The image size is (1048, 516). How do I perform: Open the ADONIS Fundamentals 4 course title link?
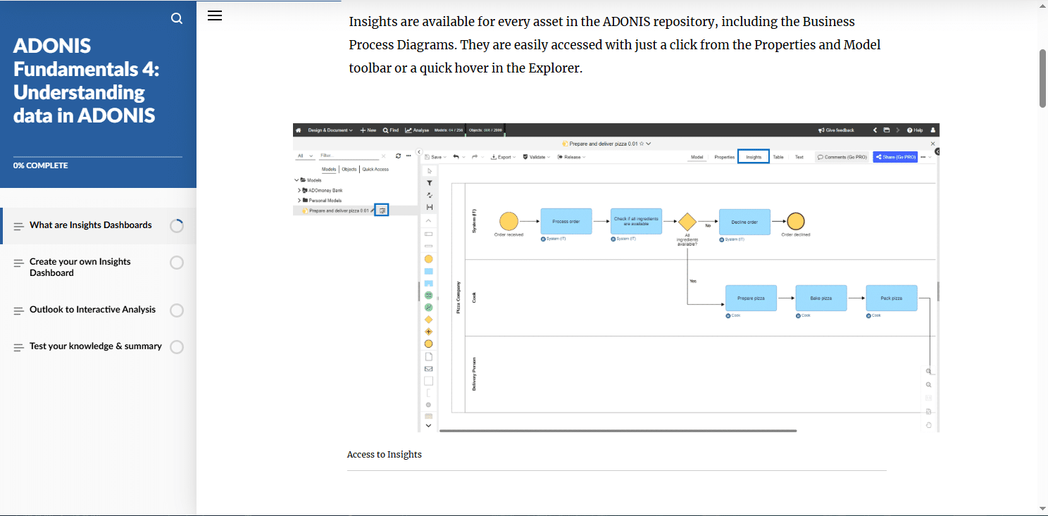[87, 81]
